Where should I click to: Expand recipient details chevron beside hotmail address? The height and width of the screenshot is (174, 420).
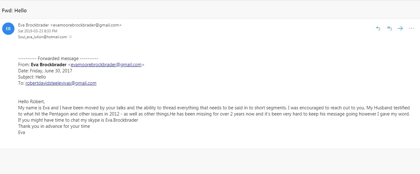click(x=70, y=37)
